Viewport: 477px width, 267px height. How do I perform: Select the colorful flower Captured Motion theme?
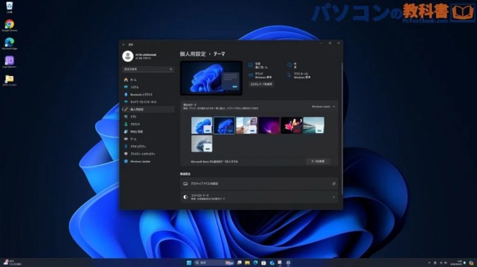tap(291, 125)
